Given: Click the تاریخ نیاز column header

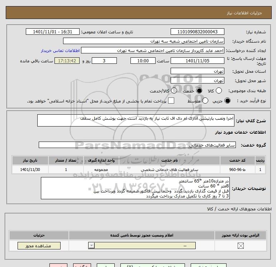Looking at the screenshot, I should pos(30,160).
